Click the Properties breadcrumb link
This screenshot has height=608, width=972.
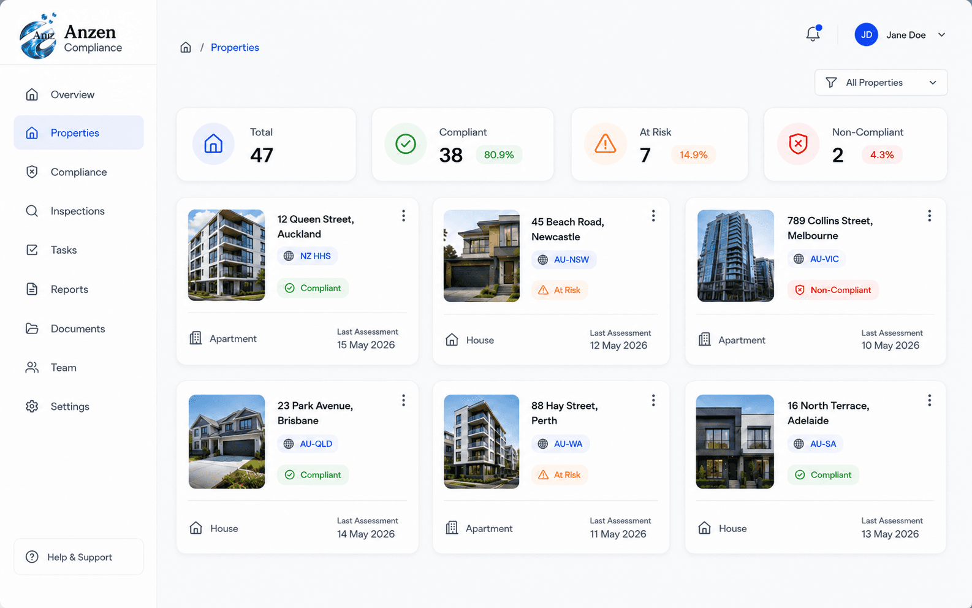(x=235, y=47)
